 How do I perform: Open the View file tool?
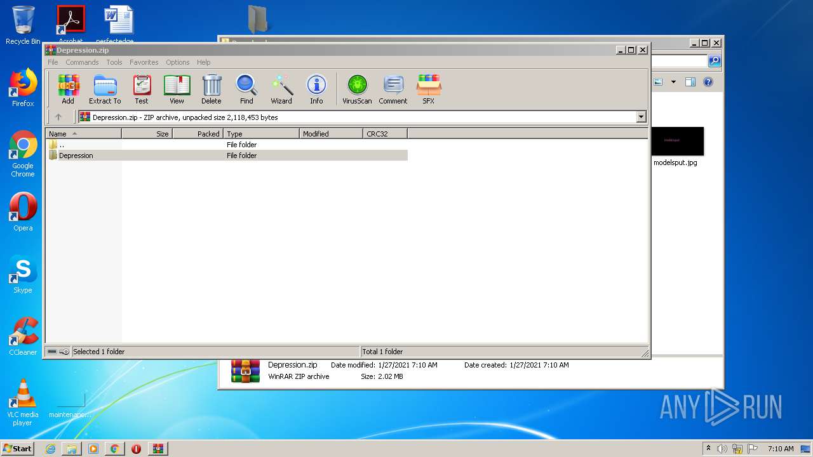(x=177, y=89)
